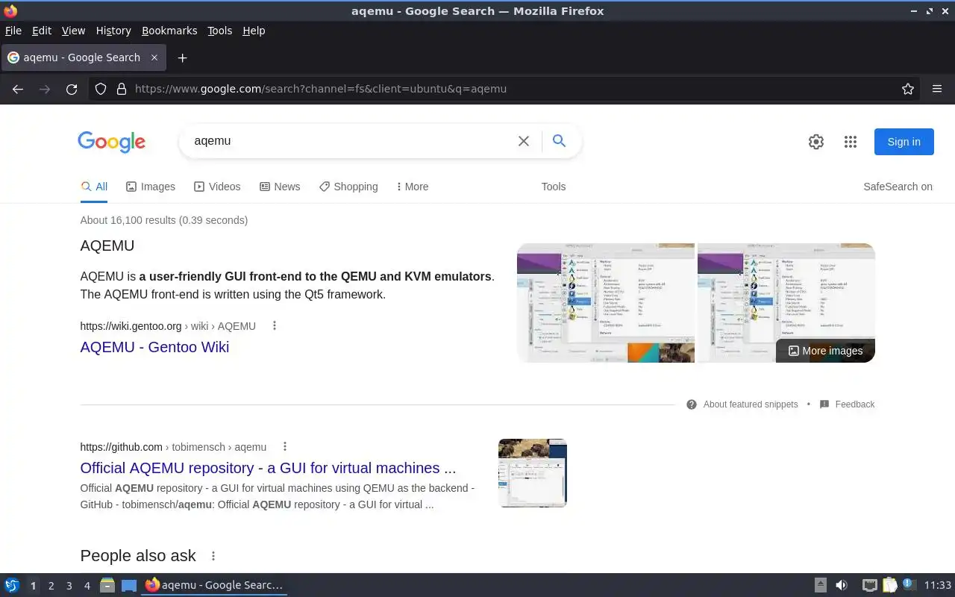This screenshot has width=955, height=597.
Task: Switch to News results tab
Action: pyautogui.click(x=280, y=187)
